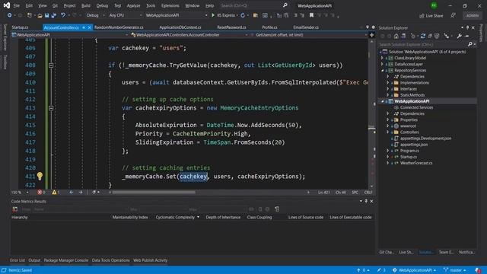Screen dimensions: 487x274
Task: Click the Admin button in title bar
Action: tap(473, 15)
